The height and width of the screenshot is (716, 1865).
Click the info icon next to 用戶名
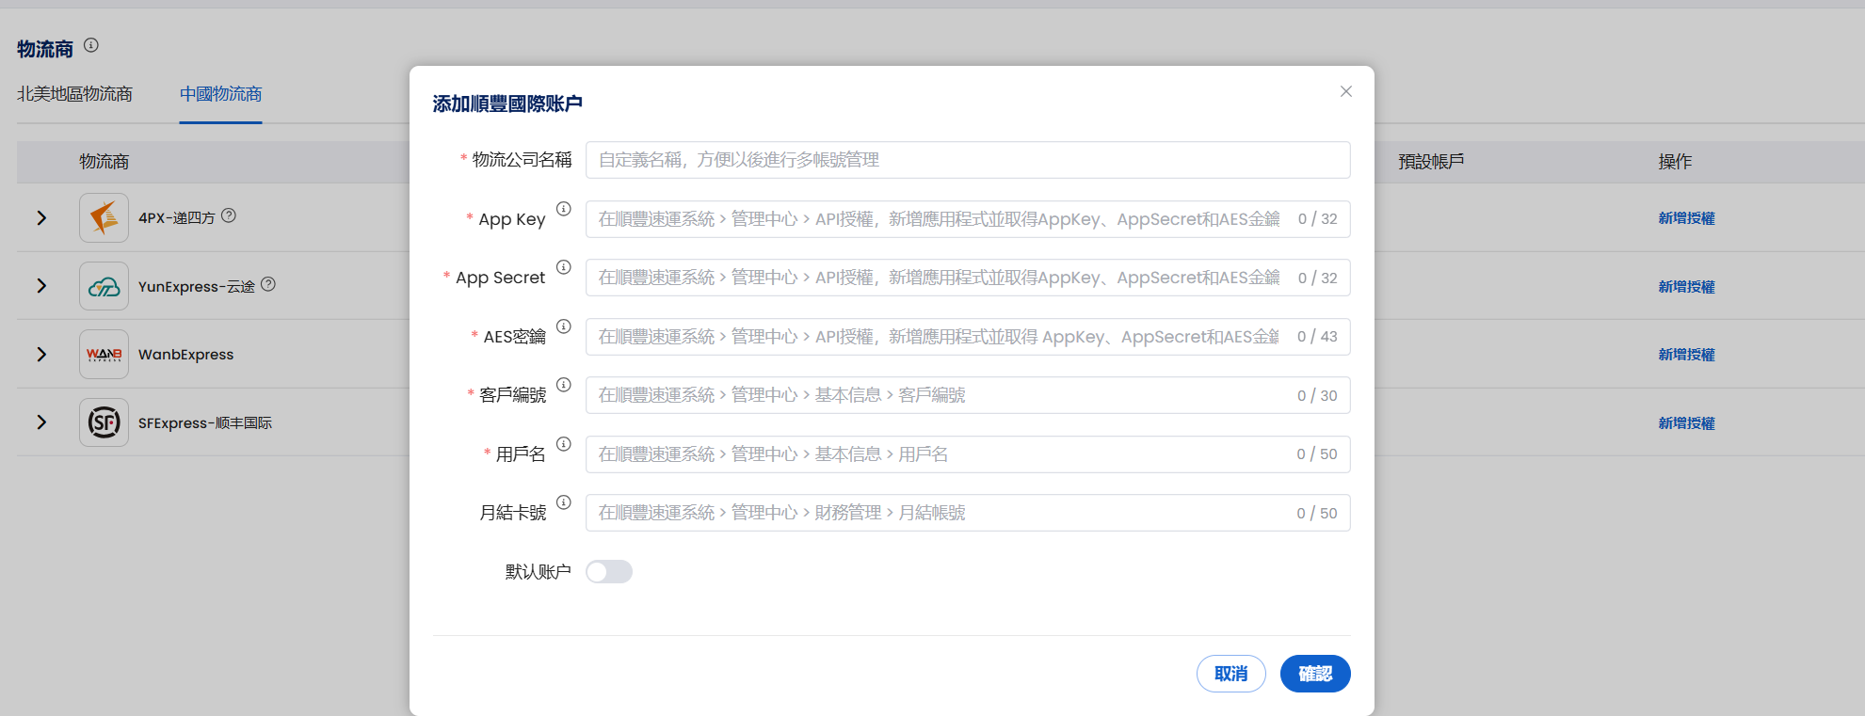pos(563,444)
